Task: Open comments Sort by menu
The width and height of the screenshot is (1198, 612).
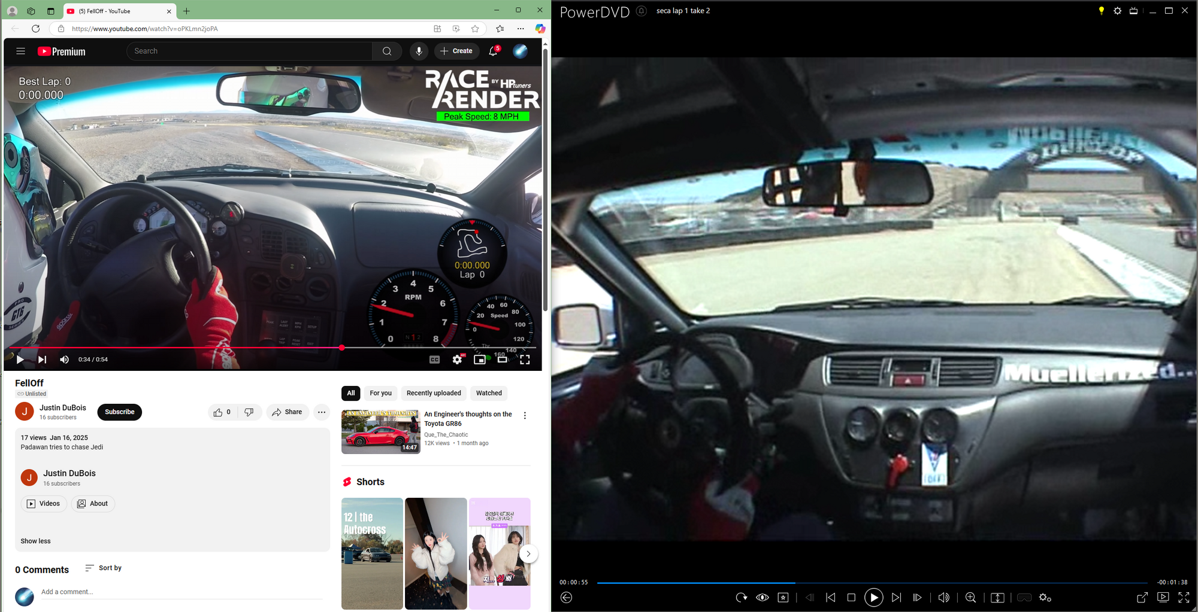Action: tap(104, 568)
